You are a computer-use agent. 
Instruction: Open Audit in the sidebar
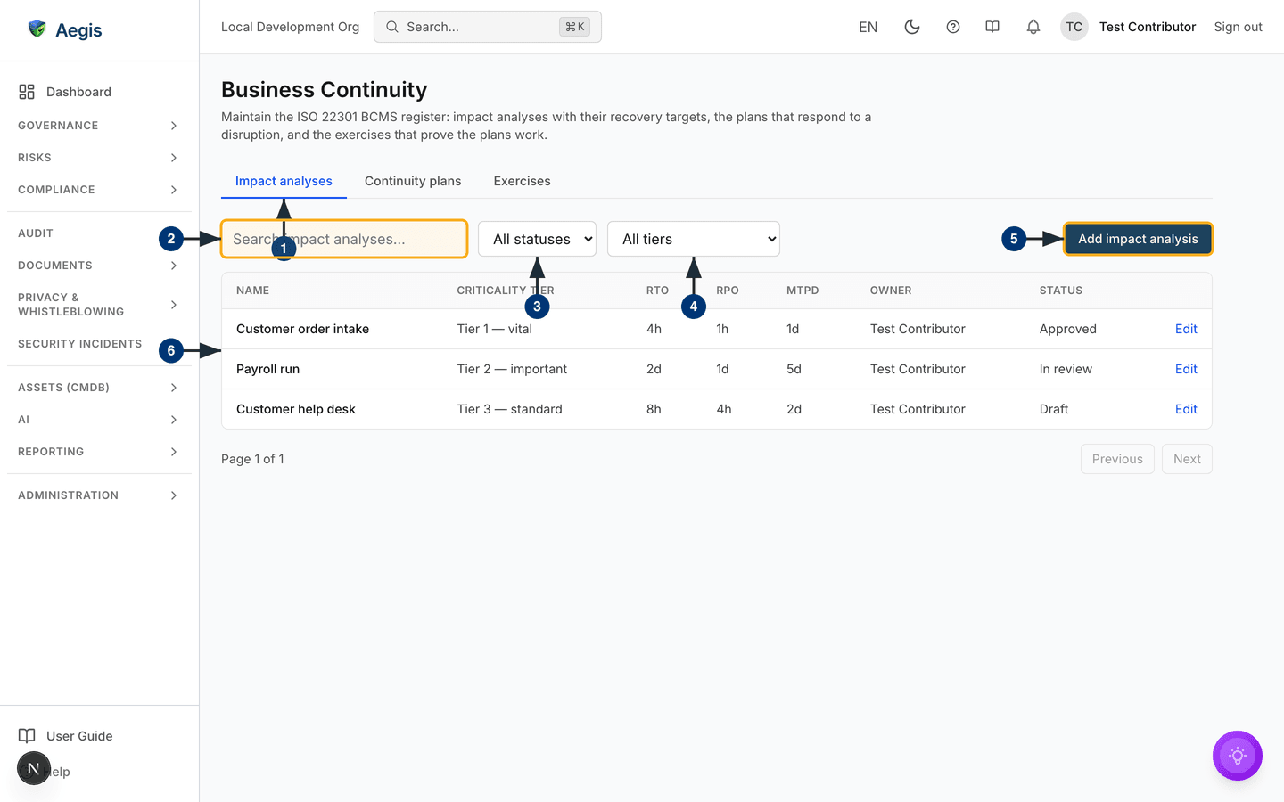[36, 233]
